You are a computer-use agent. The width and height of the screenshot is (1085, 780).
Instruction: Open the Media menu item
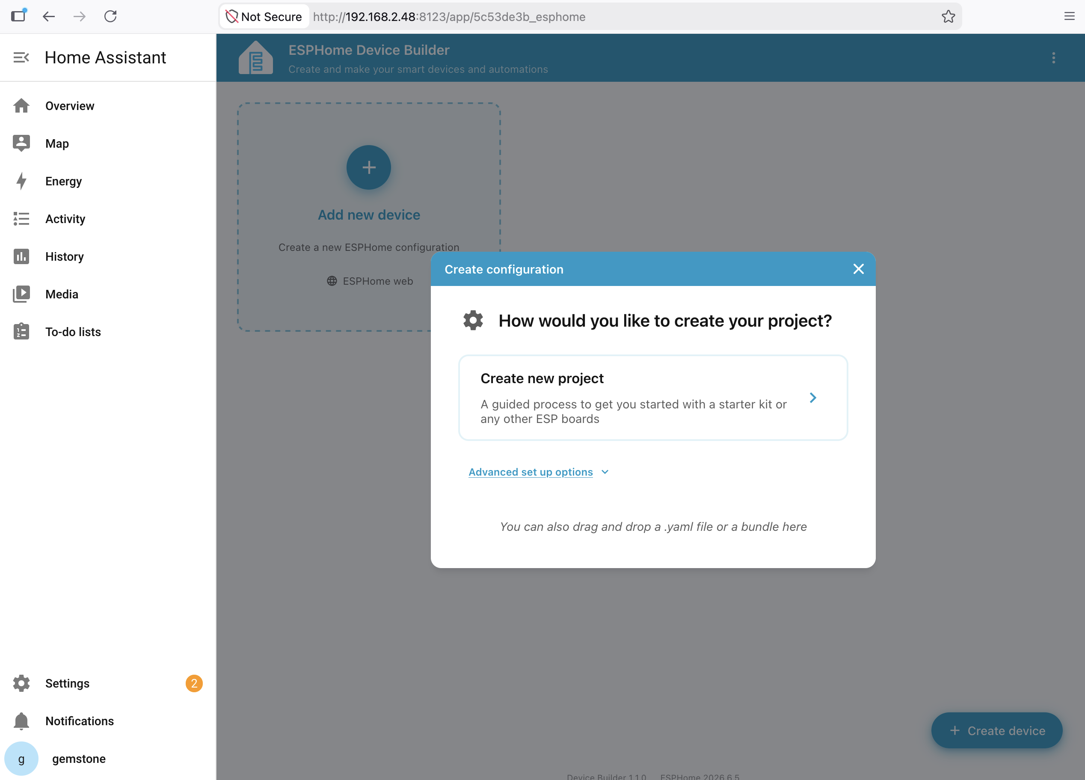(x=108, y=294)
